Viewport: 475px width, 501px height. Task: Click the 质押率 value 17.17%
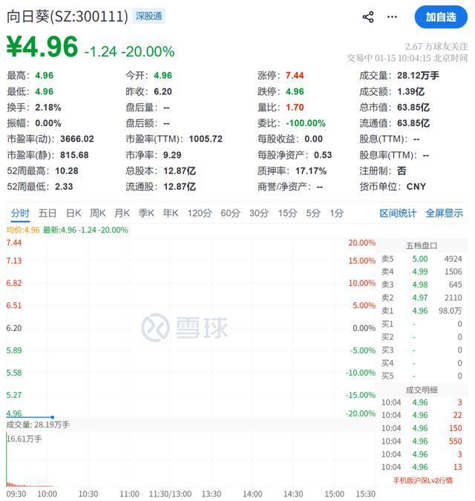click(x=311, y=171)
